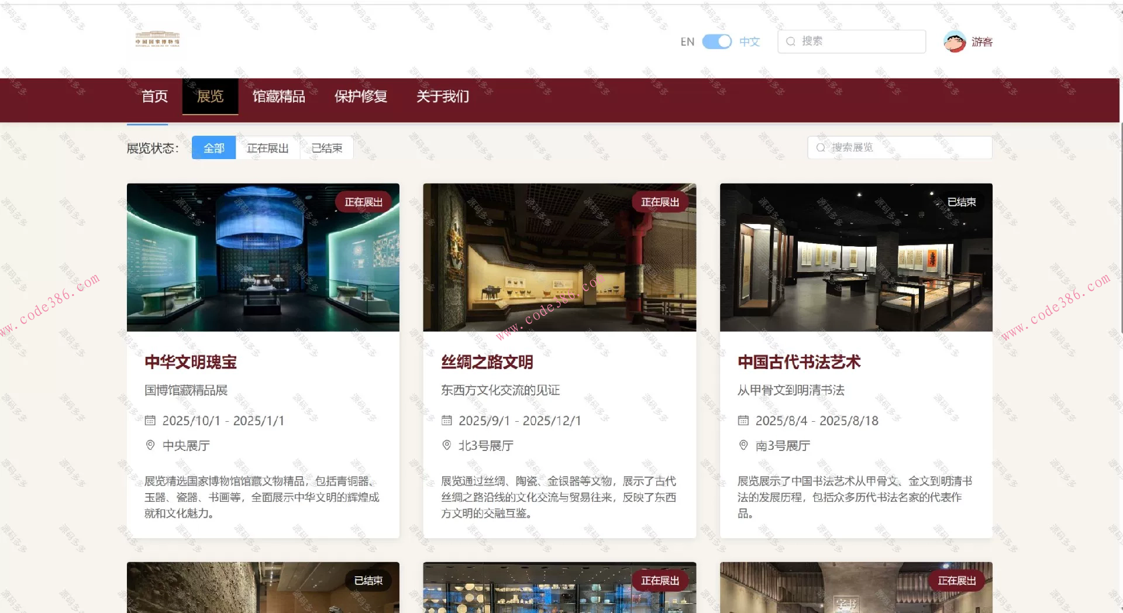Click the location pin icon next to 北3号展厅
Screen dimensions: 1123x613
tap(447, 445)
